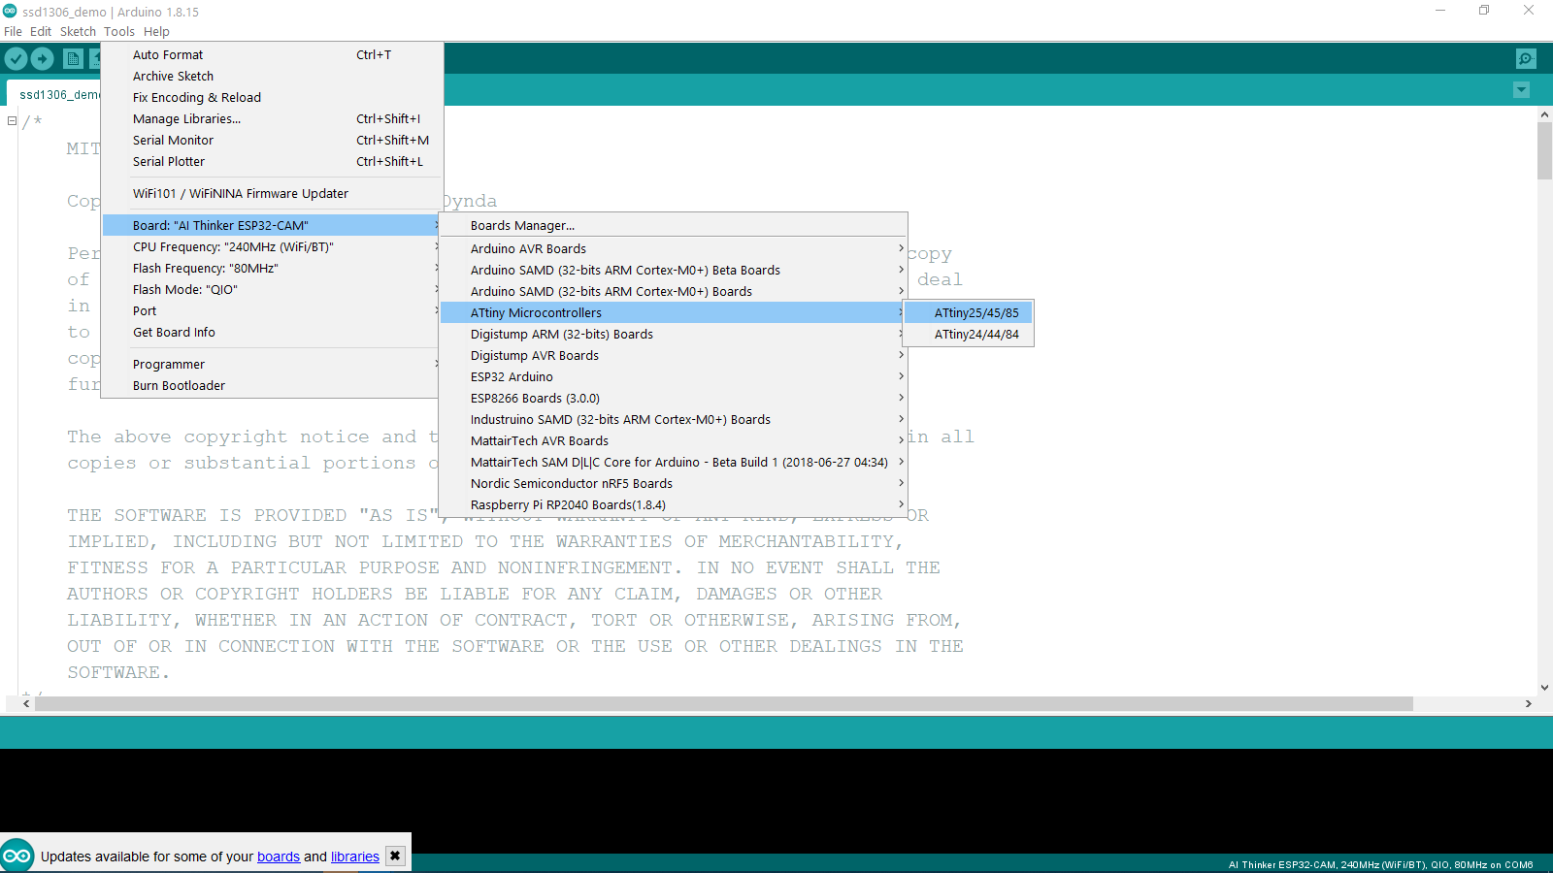Open the tab options dropdown arrow

[1521, 90]
